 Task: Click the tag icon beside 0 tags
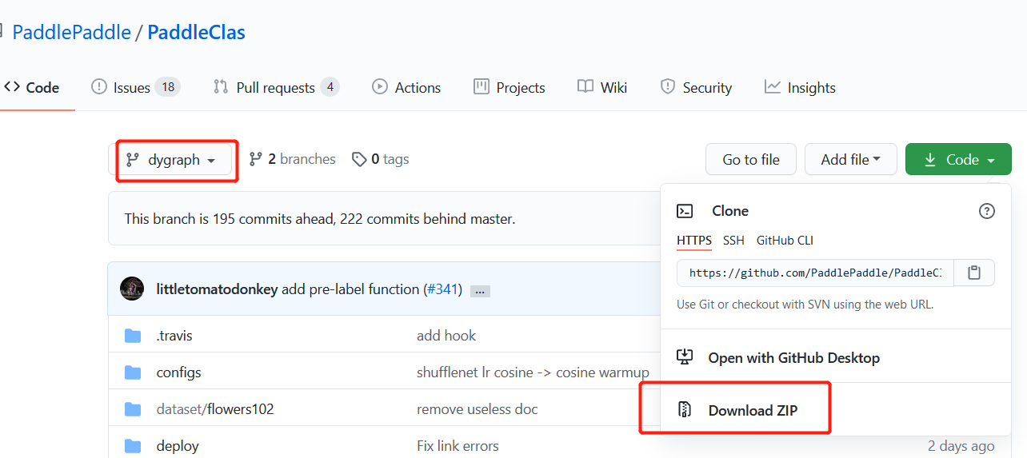[x=359, y=159]
